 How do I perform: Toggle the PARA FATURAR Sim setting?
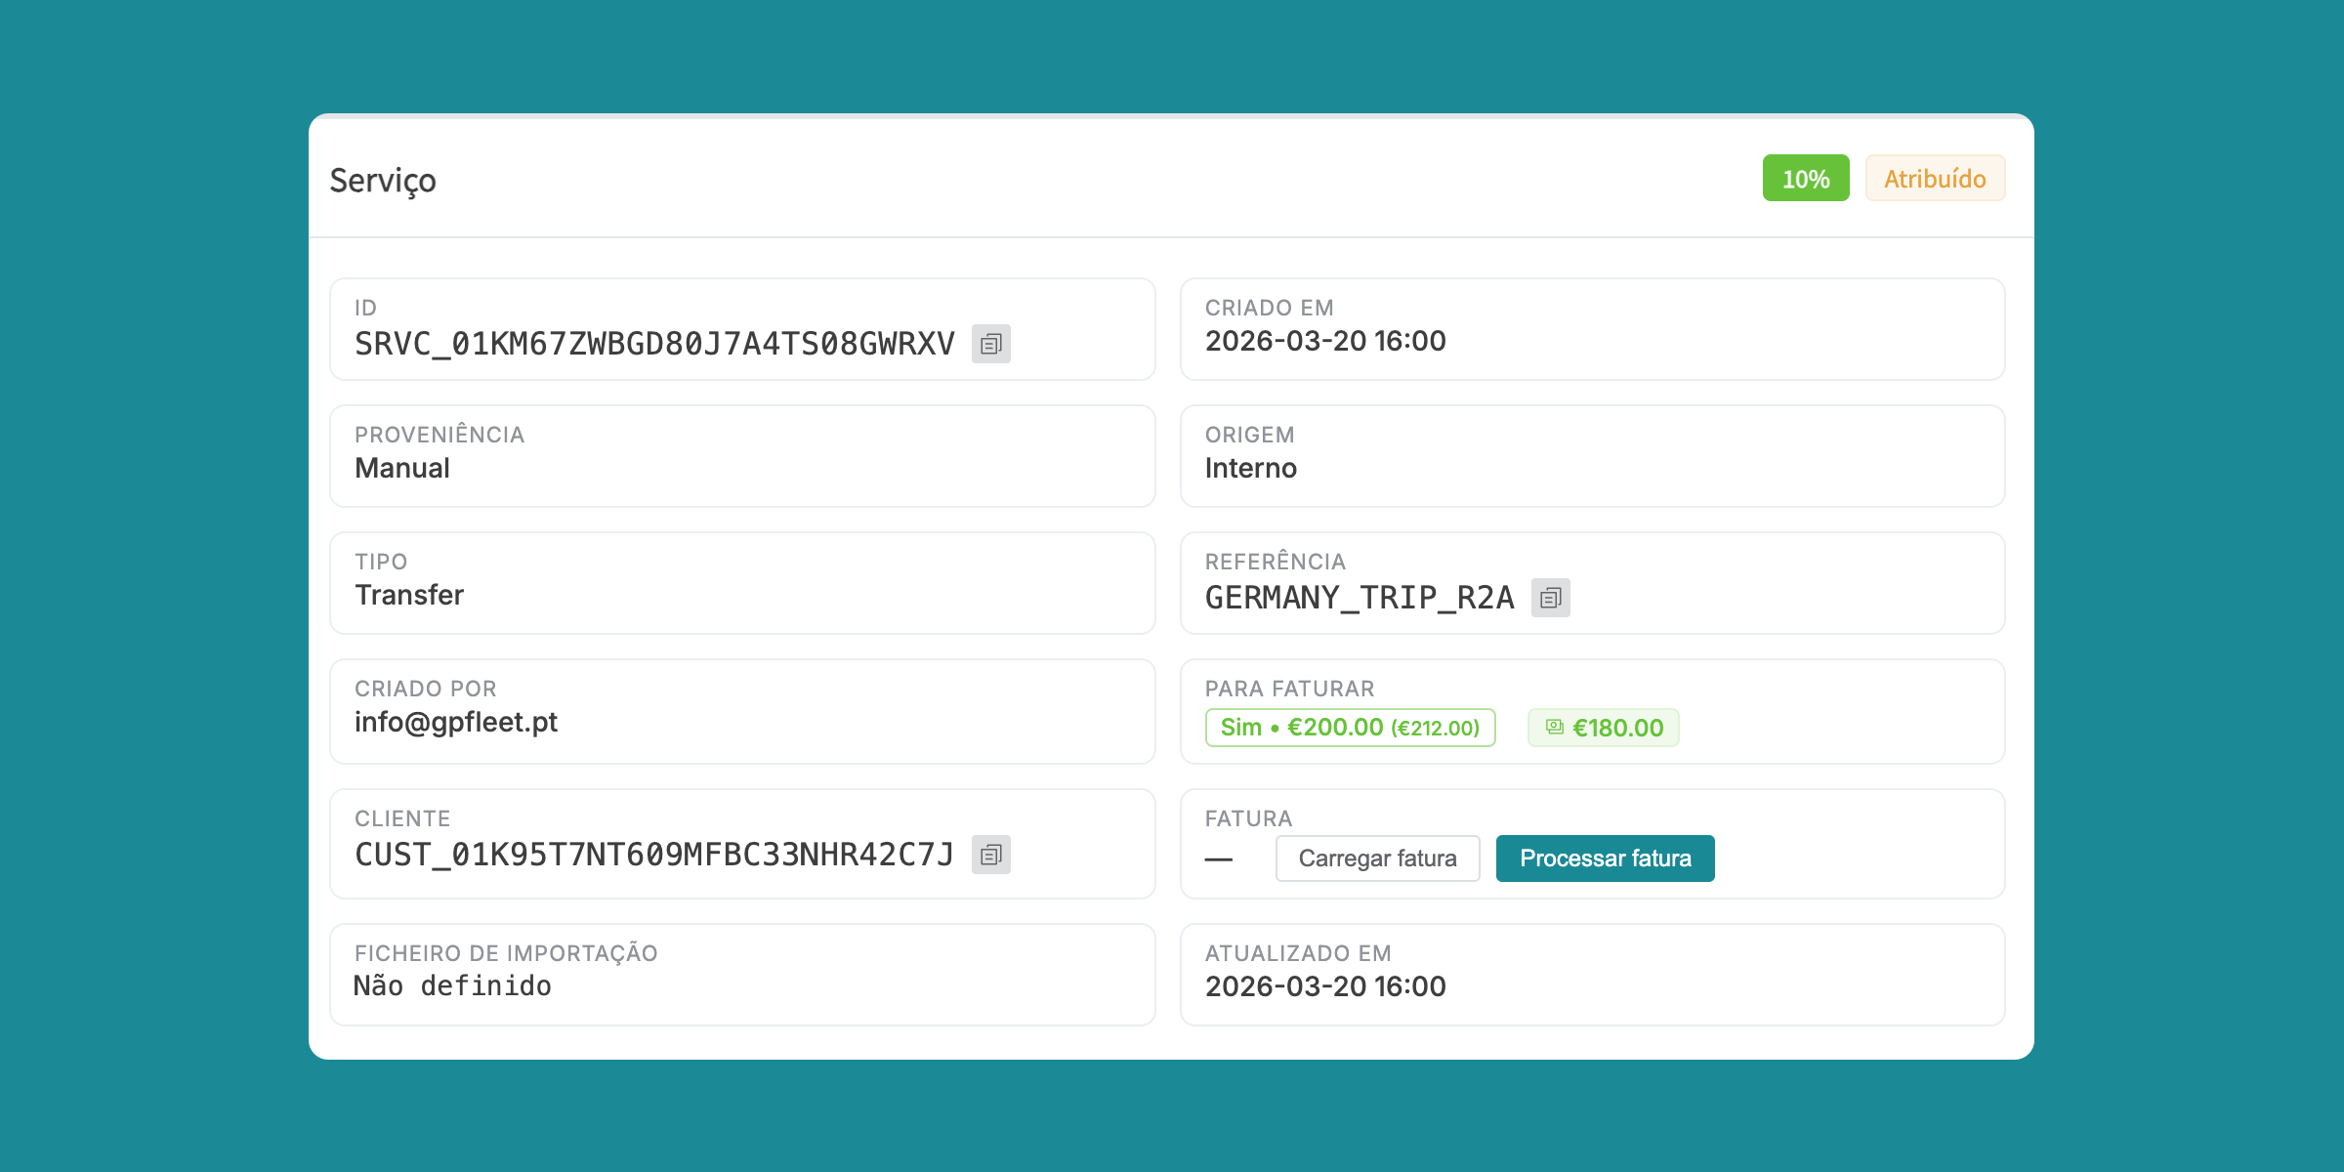click(1350, 727)
